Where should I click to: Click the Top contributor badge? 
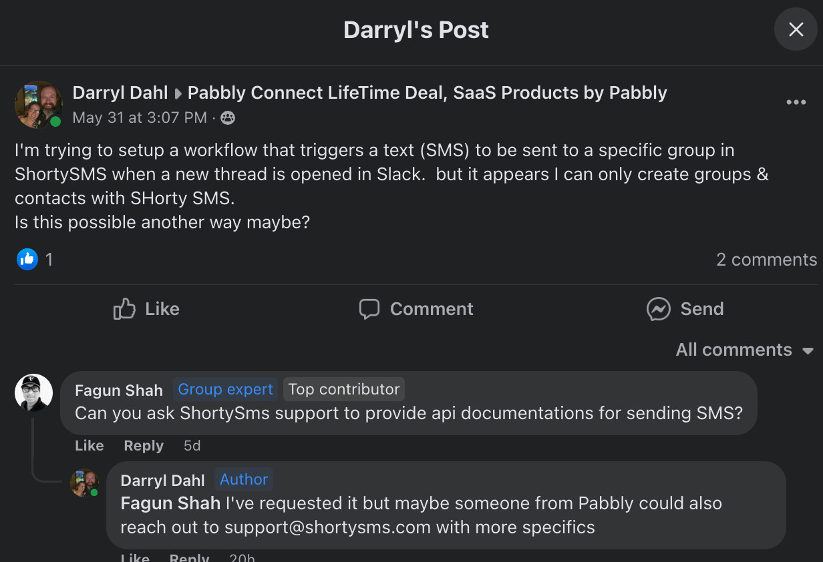pyautogui.click(x=344, y=389)
